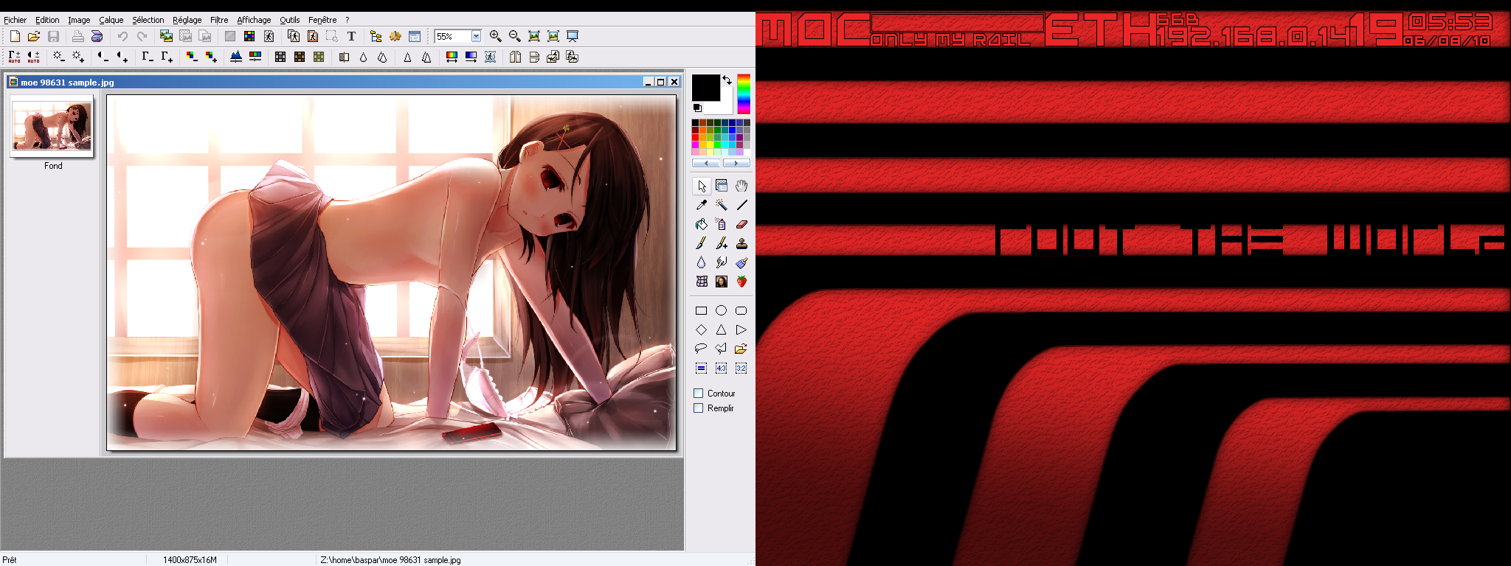
Task: Click the 1400x875x16M status bar text
Action: 190,560
